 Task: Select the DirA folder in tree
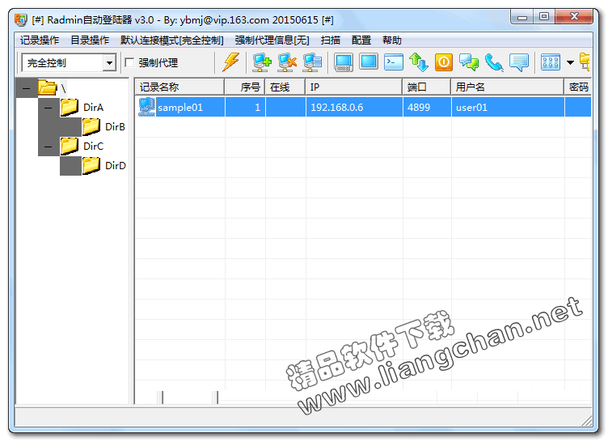point(82,107)
